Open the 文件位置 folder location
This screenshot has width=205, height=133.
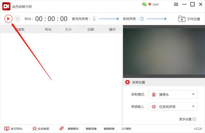point(189,19)
